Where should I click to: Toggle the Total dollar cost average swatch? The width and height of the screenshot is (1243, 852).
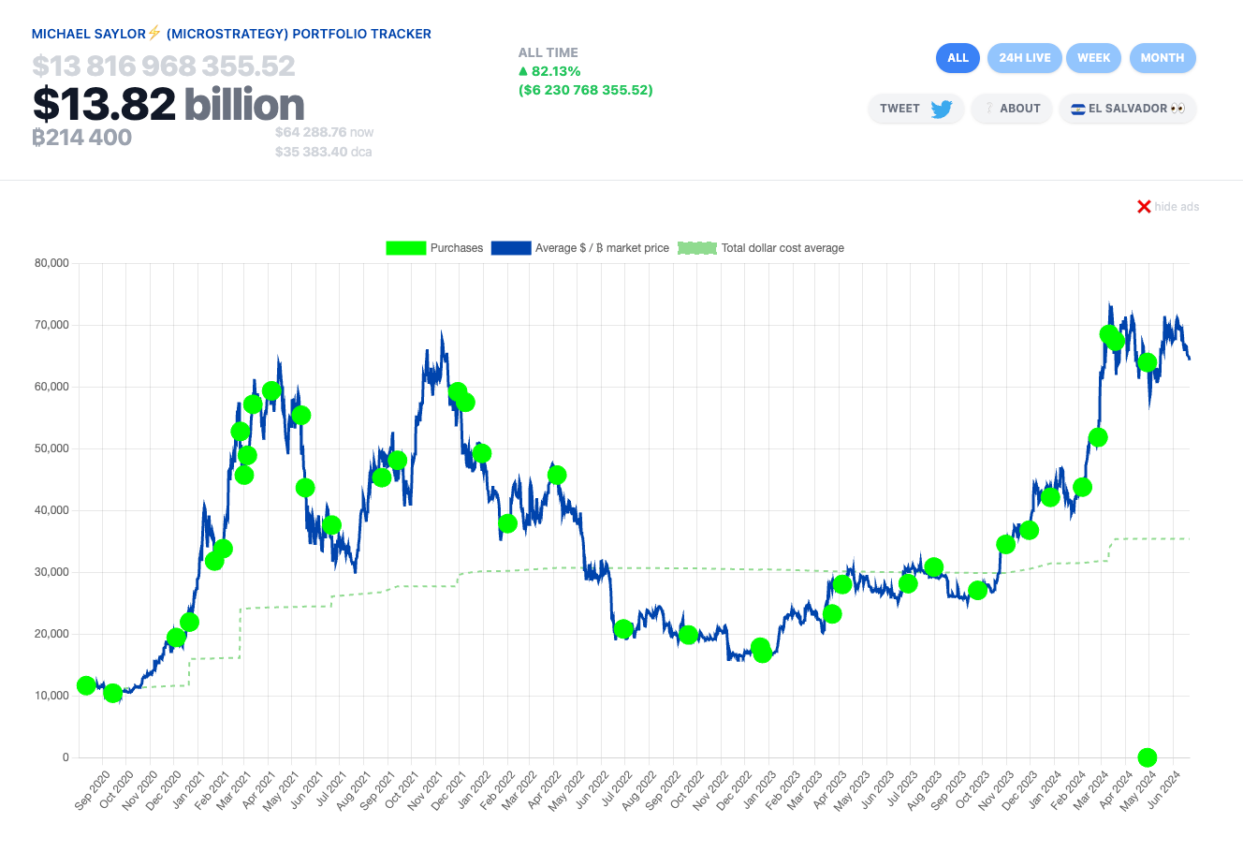click(x=696, y=248)
